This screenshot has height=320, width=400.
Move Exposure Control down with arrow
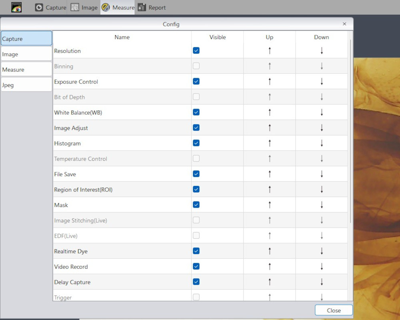322,82
